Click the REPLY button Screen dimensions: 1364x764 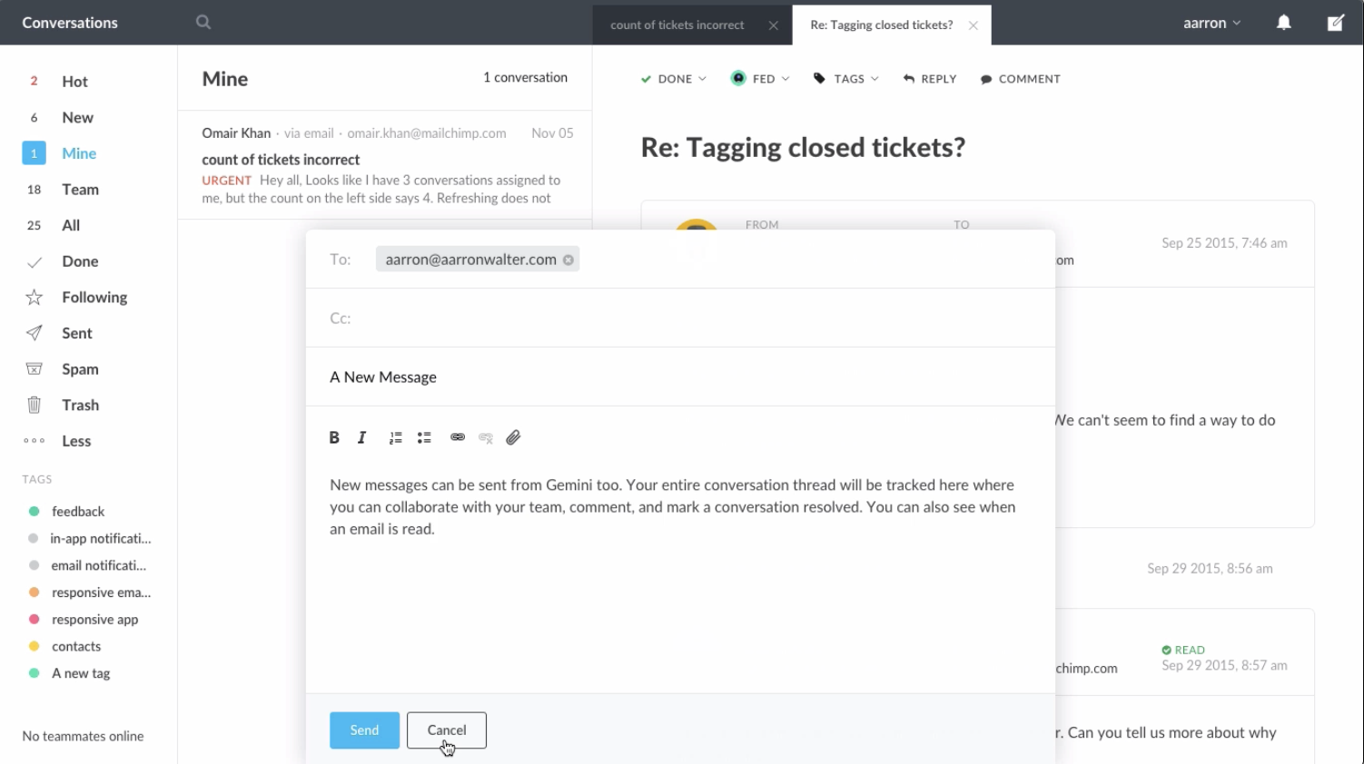(930, 79)
